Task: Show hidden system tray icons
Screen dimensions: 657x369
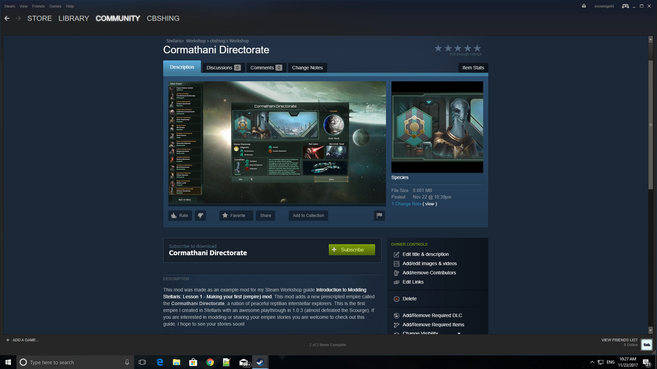Action: coord(592,362)
